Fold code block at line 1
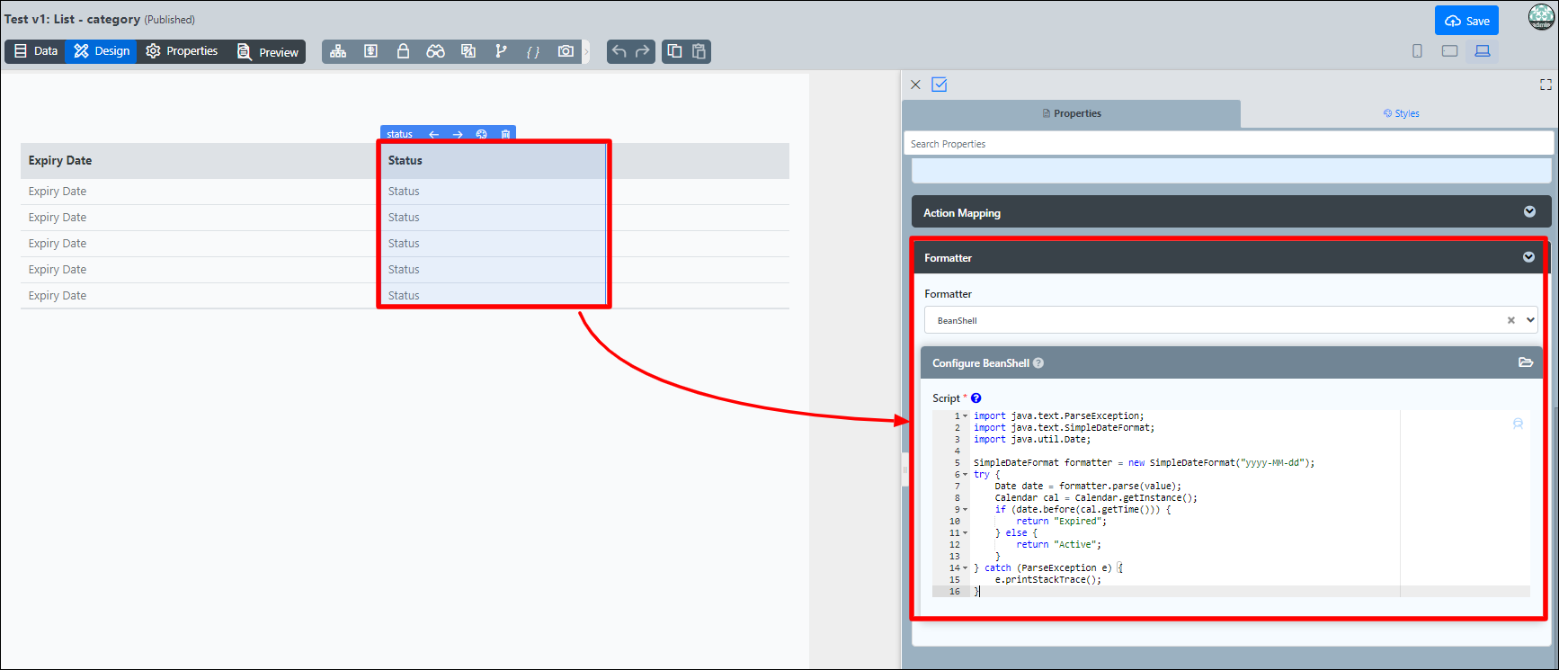Screen dimensions: 1559x670 coord(966,416)
